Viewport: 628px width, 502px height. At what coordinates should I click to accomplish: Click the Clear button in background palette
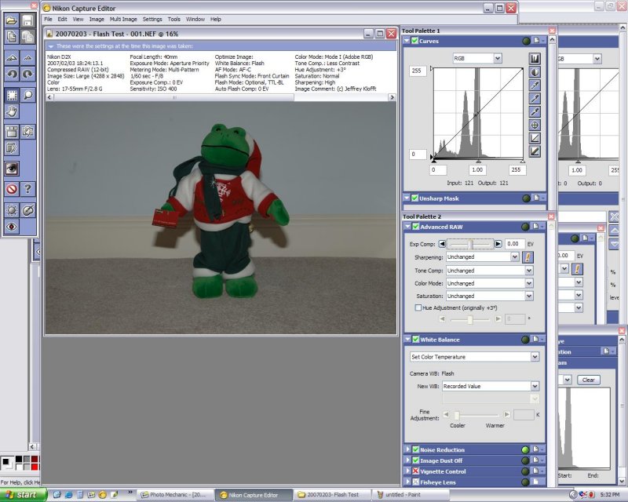click(588, 380)
